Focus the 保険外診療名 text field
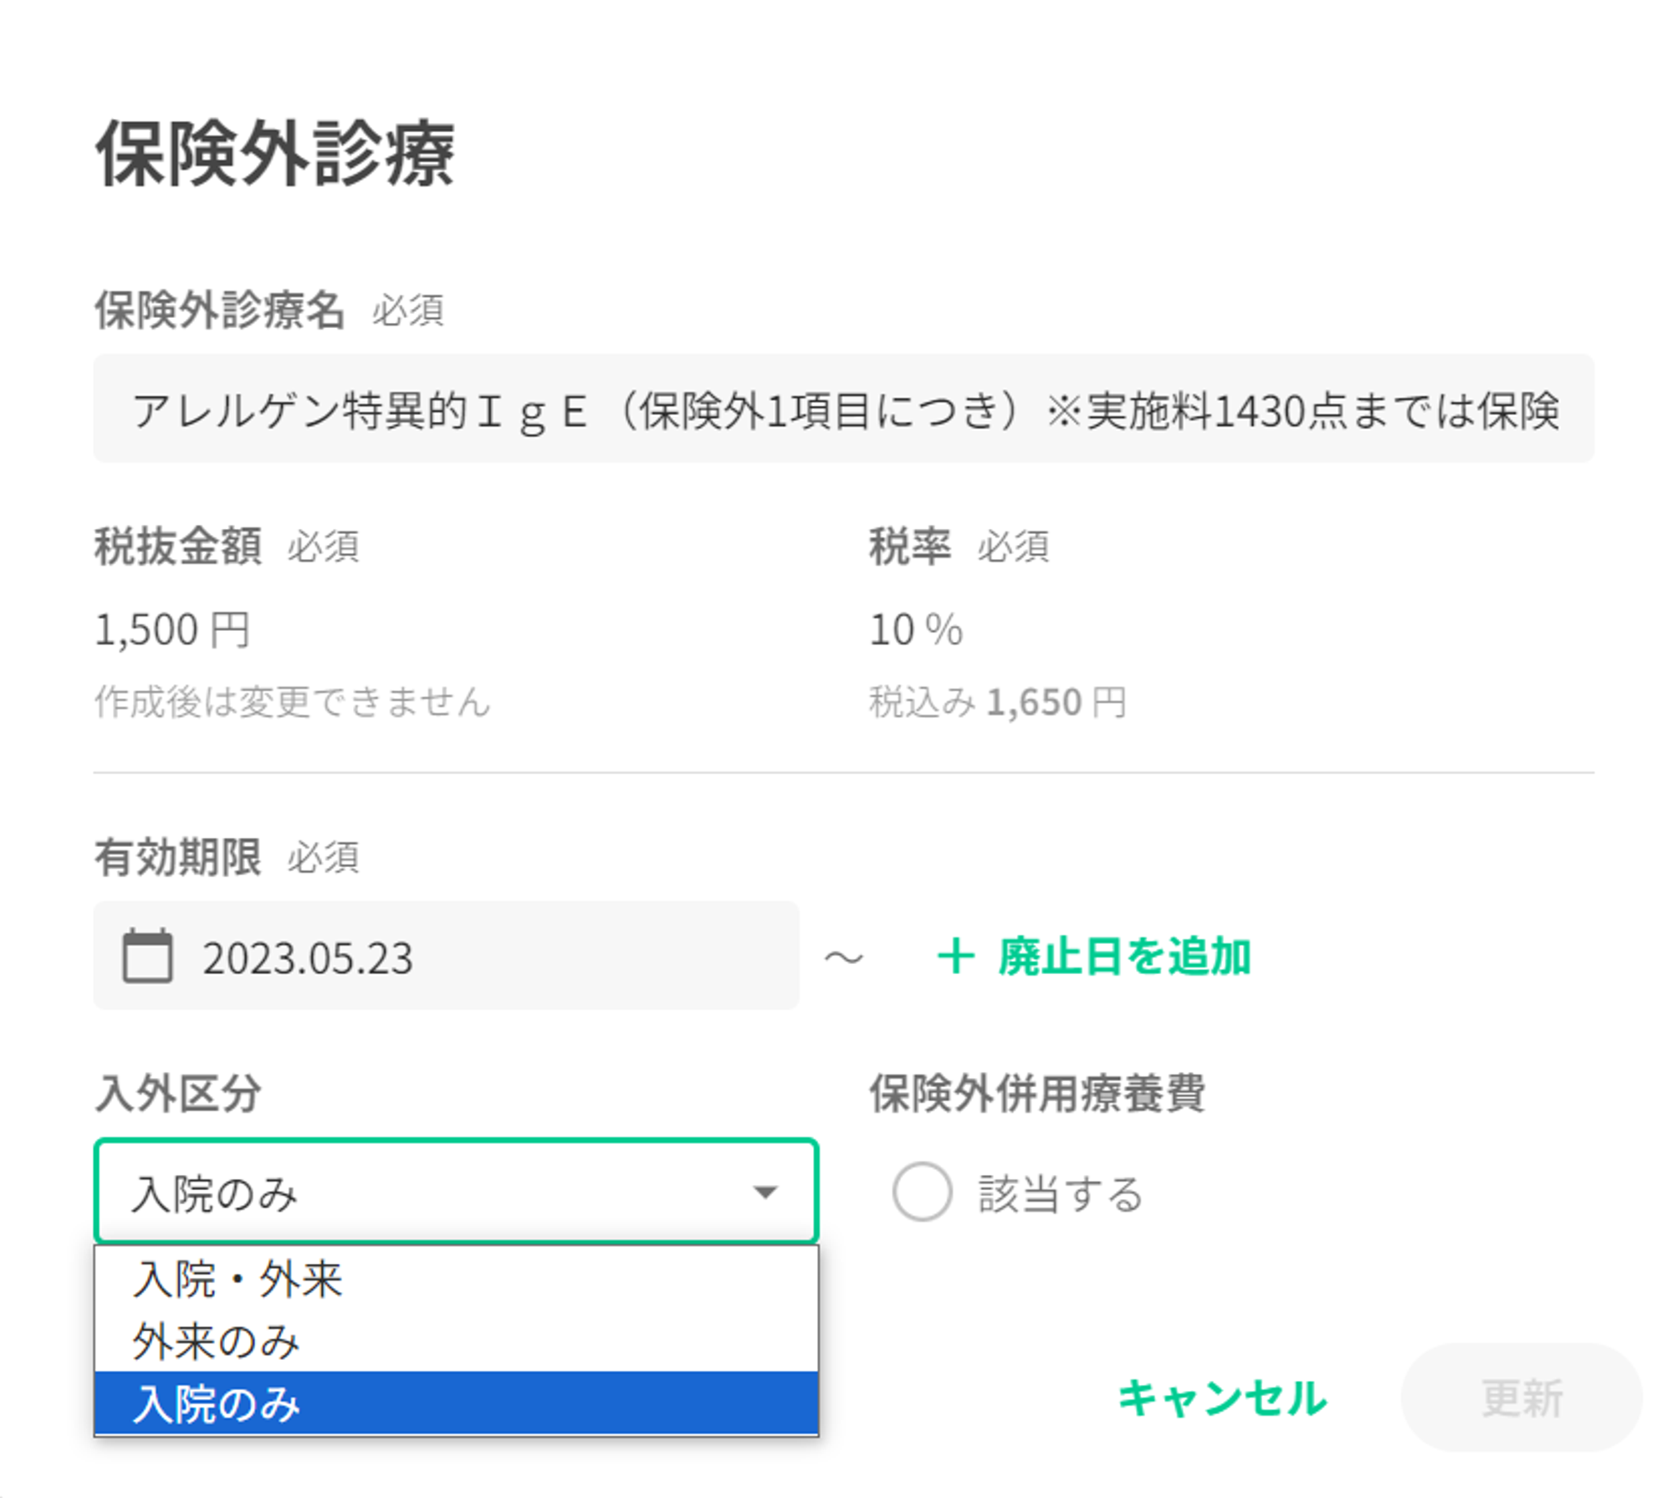Screen dimensions: 1673x1498 click(843, 409)
